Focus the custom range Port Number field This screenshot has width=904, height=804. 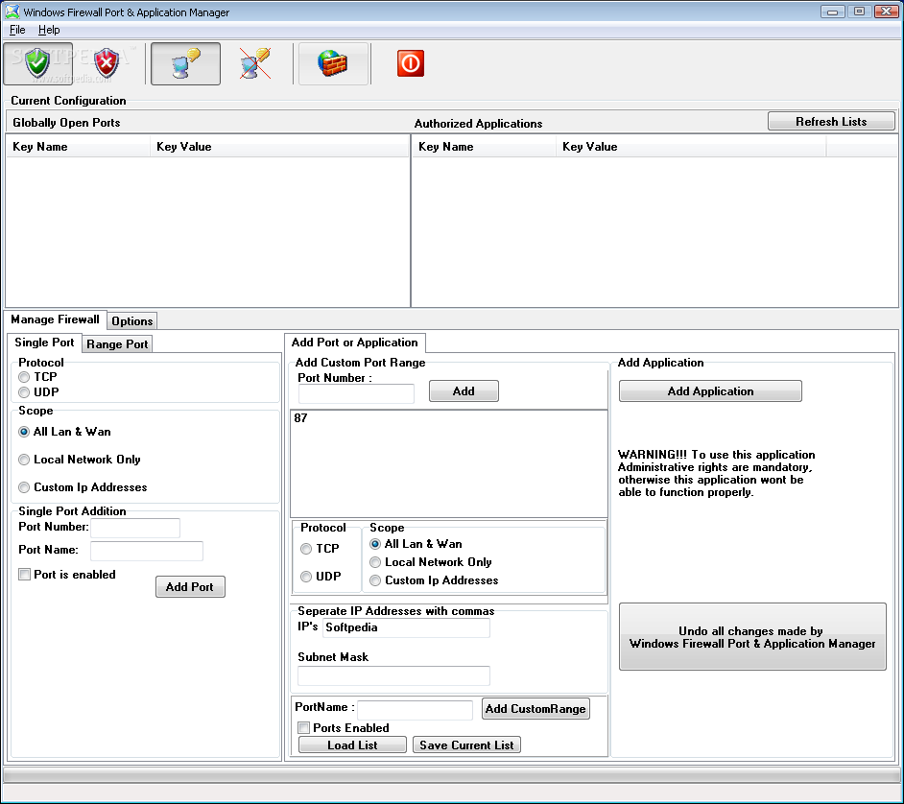tap(356, 393)
